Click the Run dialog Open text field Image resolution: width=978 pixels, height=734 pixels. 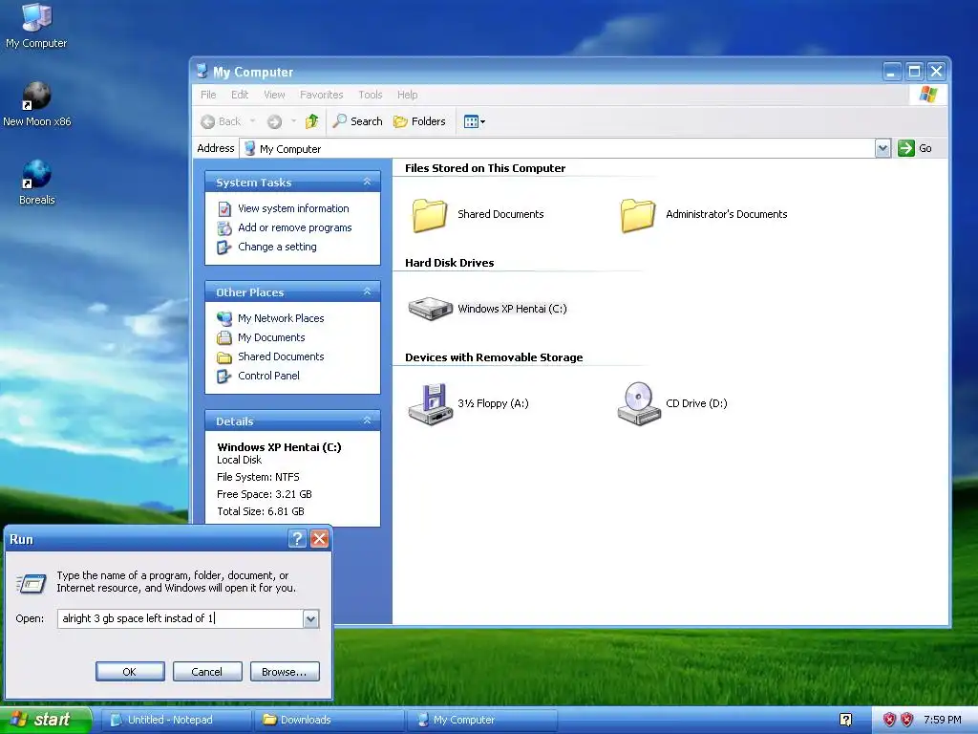click(x=181, y=618)
